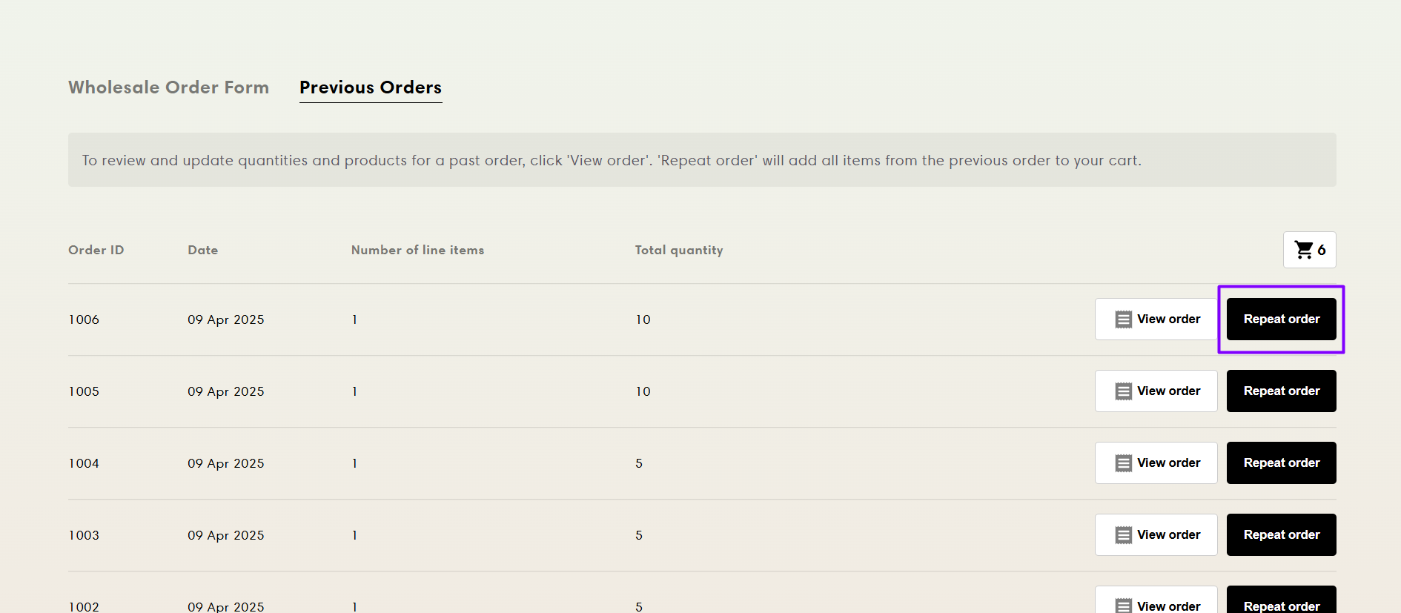Open the shopping cart with 6 items
Image resolution: width=1401 pixels, height=613 pixels.
[1309, 250]
